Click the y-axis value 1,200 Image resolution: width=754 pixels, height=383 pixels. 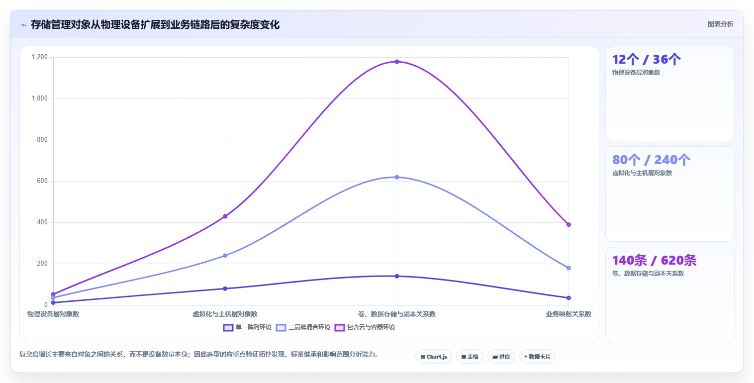(x=40, y=57)
